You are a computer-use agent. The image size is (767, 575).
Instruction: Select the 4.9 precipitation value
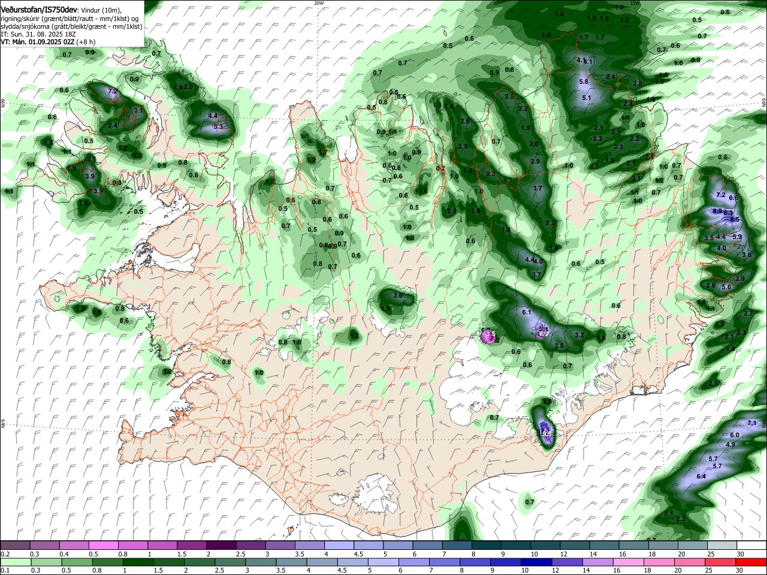pyautogui.click(x=730, y=444)
